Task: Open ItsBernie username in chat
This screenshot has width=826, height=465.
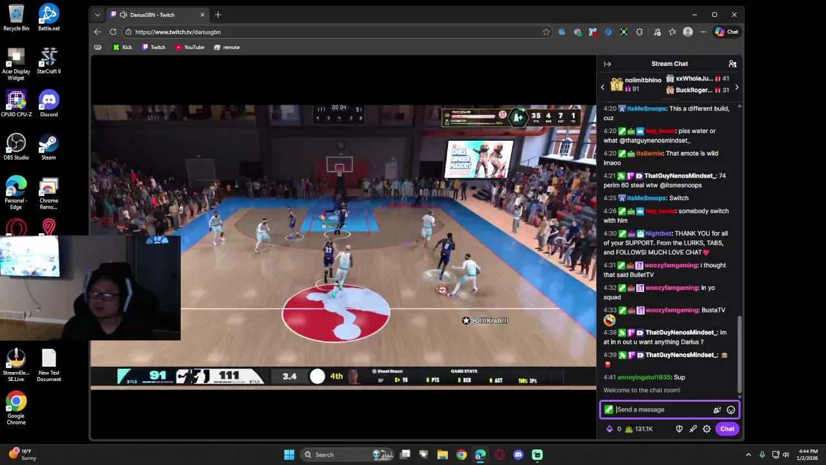Action: (649, 153)
